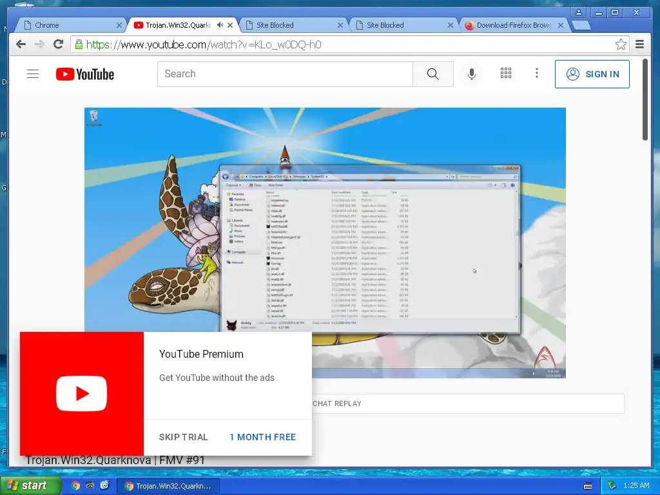Click the second quick launch icon

(x=90, y=485)
